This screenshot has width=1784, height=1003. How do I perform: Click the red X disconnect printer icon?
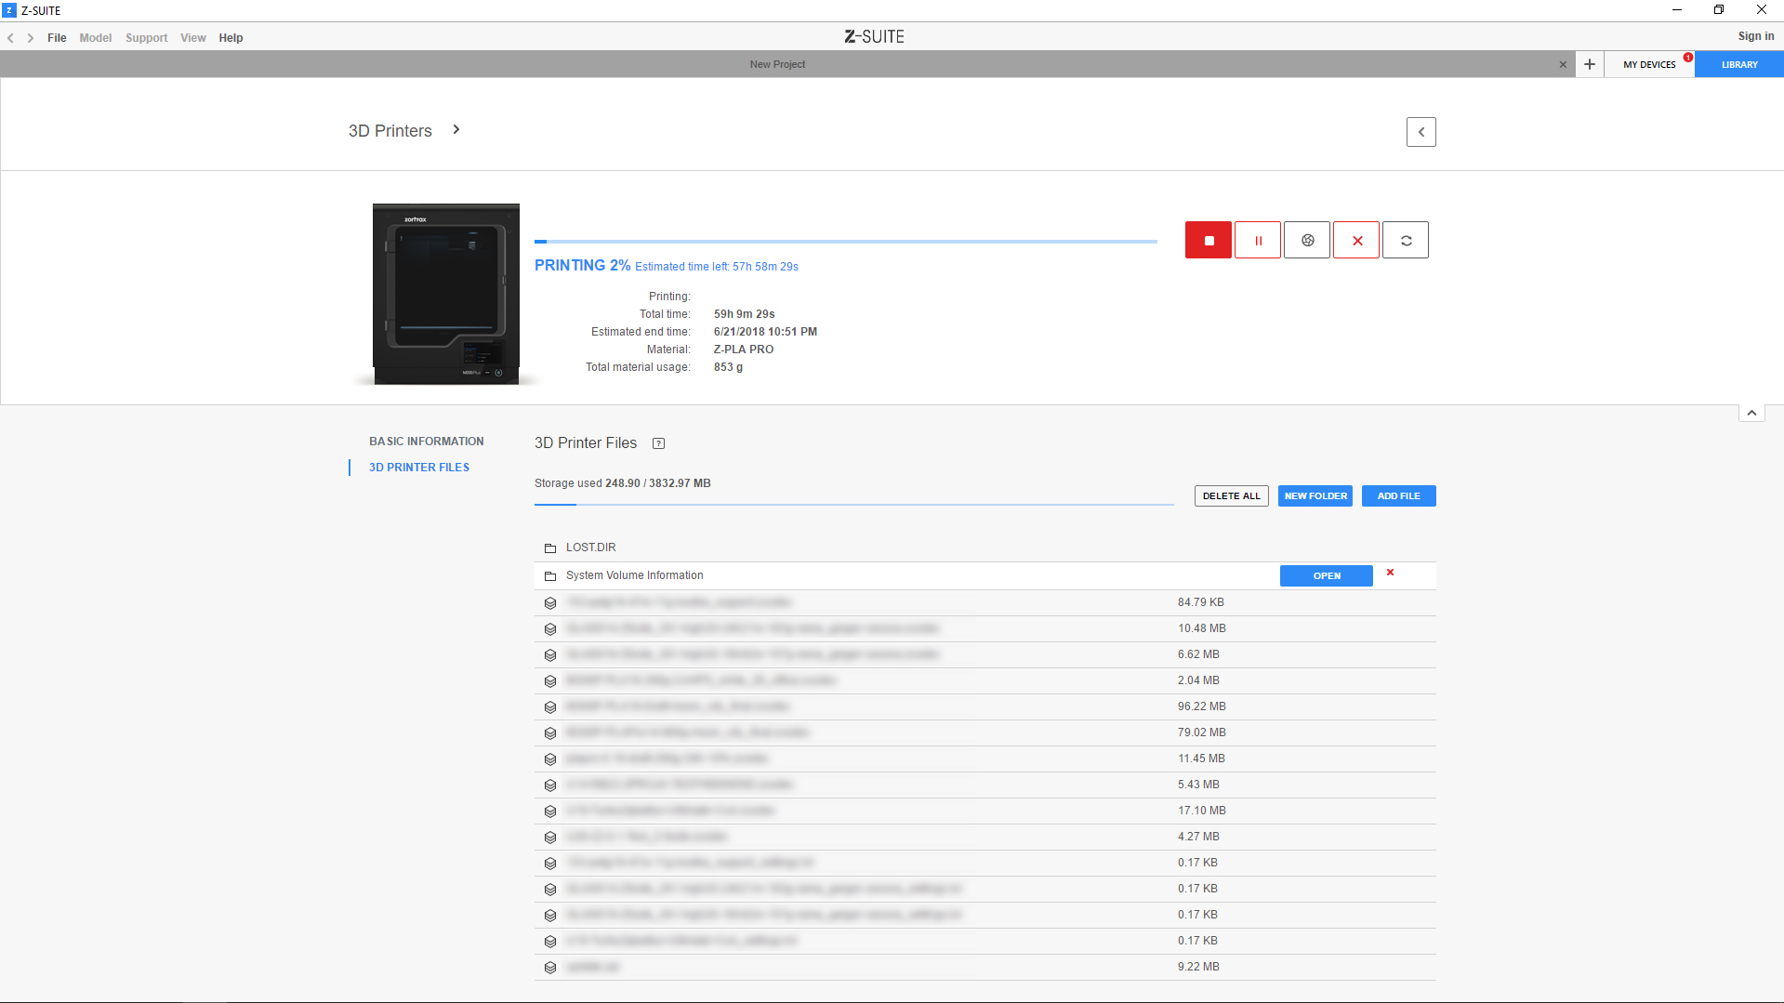1356,241
